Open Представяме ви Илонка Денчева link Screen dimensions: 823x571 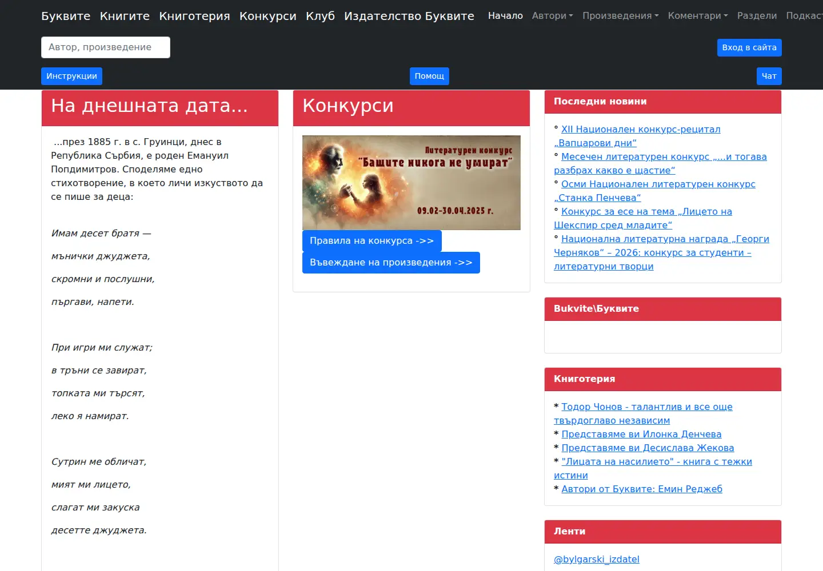coord(641,434)
